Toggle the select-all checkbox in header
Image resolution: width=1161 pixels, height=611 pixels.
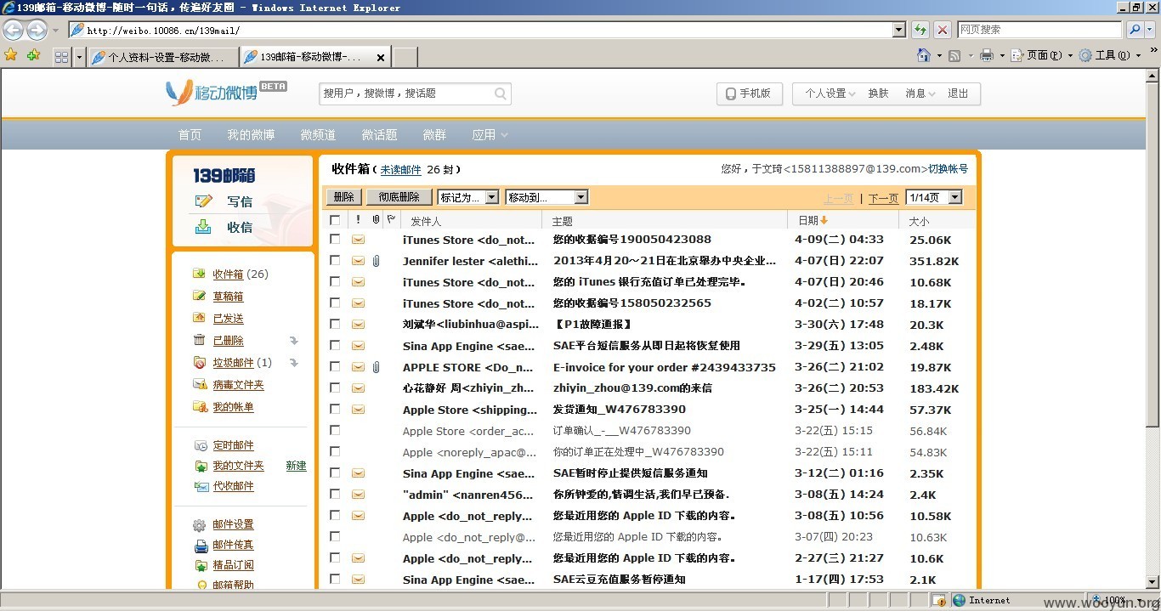click(335, 220)
